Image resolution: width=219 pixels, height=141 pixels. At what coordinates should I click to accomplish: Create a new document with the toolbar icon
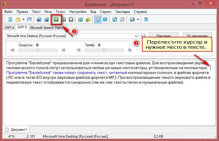coord(10,19)
